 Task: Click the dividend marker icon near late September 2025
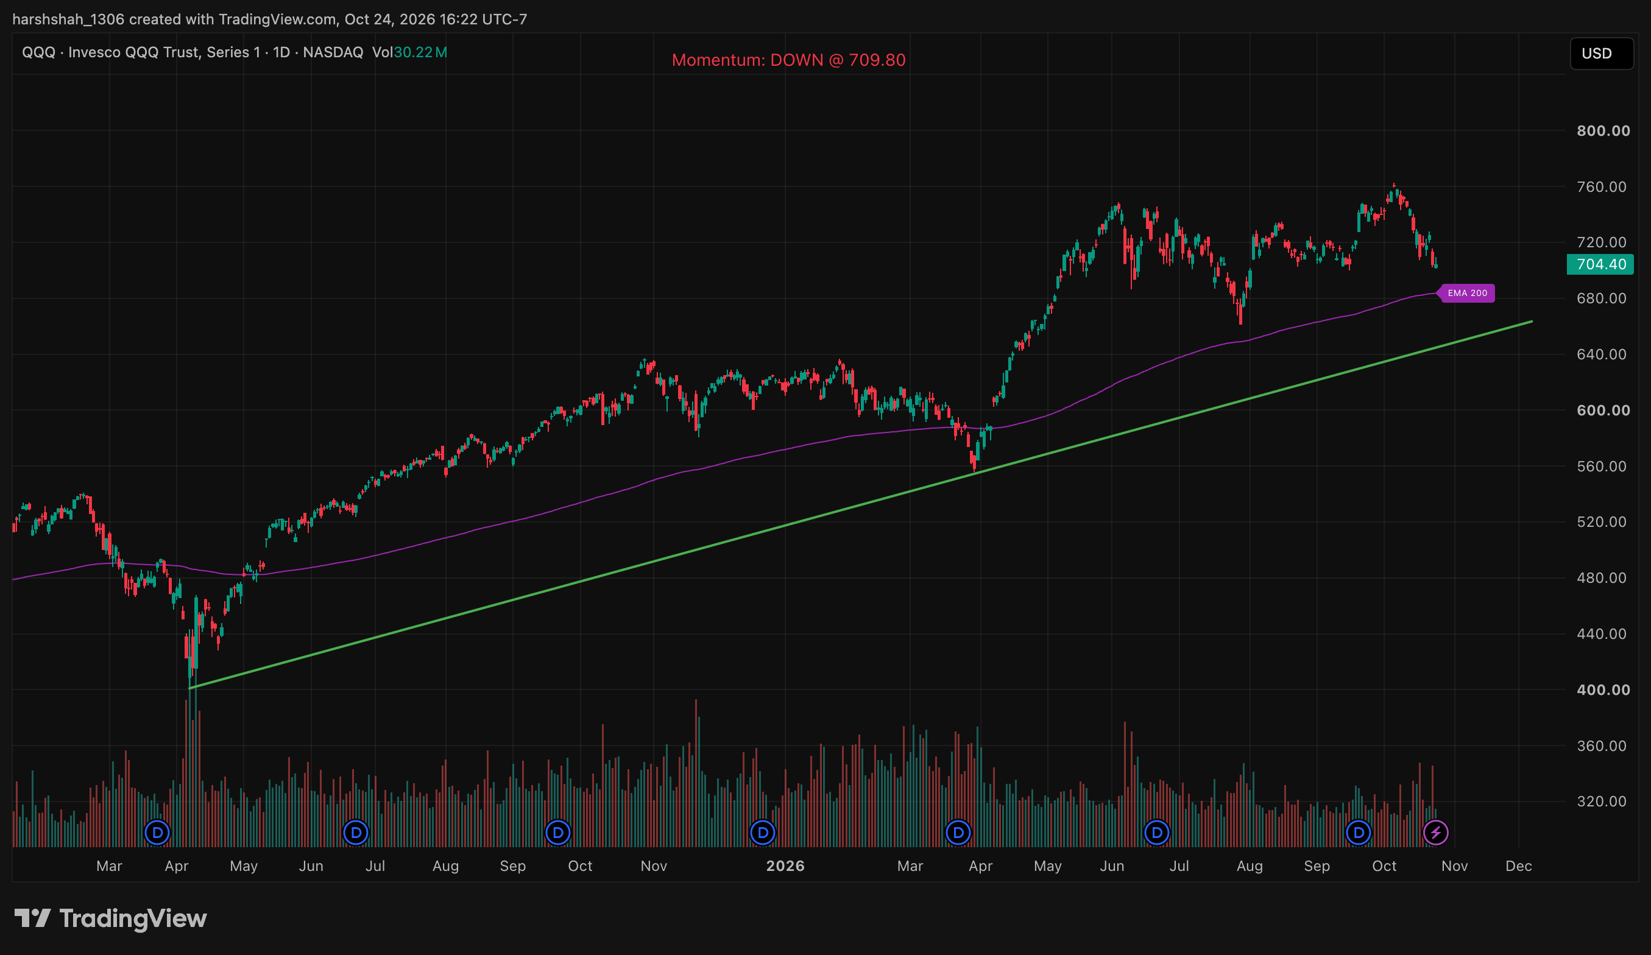(557, 833)
